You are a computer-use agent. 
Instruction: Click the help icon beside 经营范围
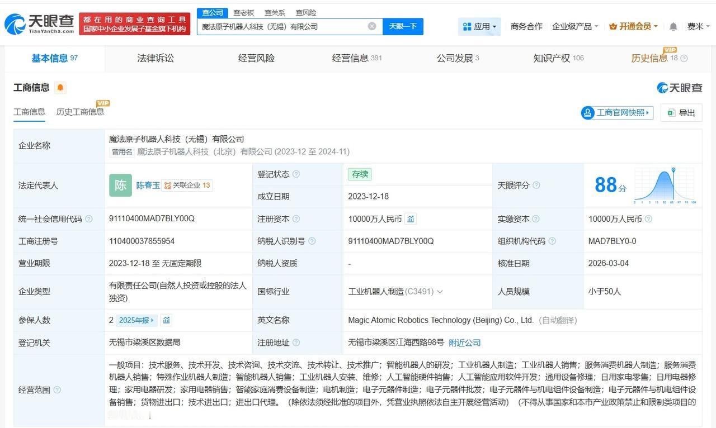pos(57,390)
